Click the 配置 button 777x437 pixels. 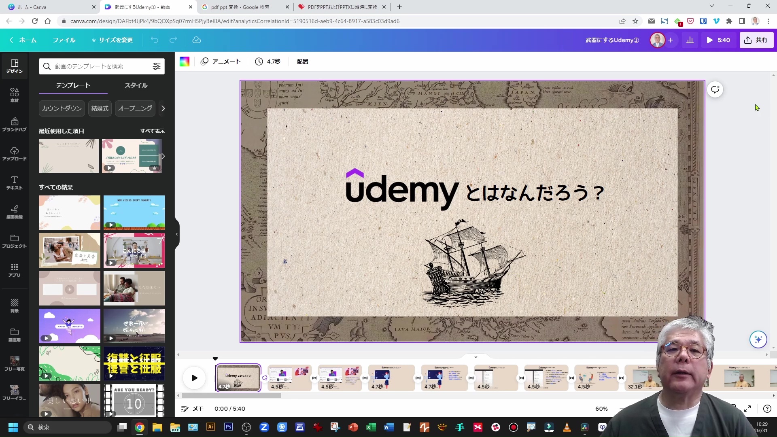302,62
